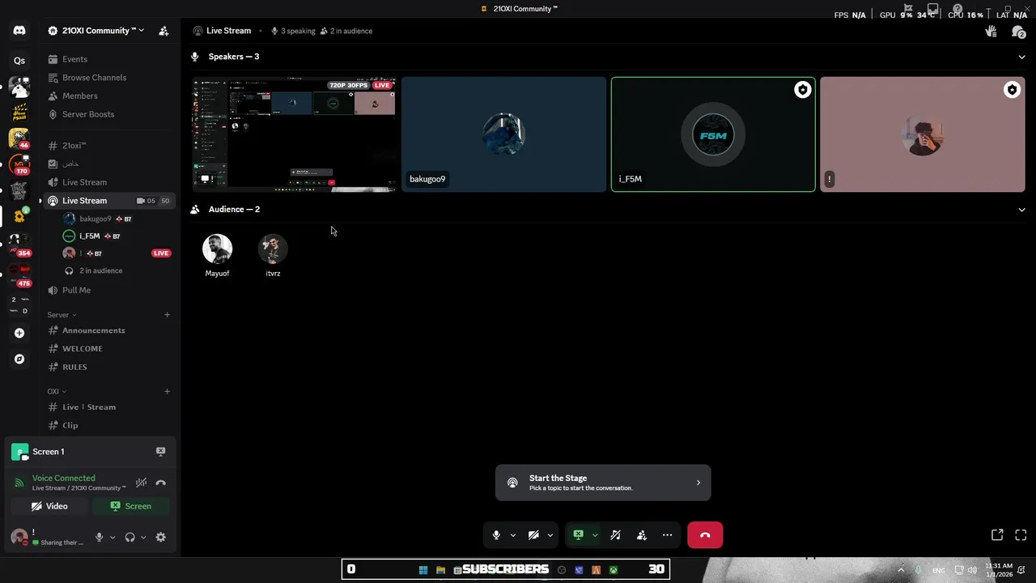Open screen share options arrow
Screen dimensions: 1036x583
pos(595,535)
